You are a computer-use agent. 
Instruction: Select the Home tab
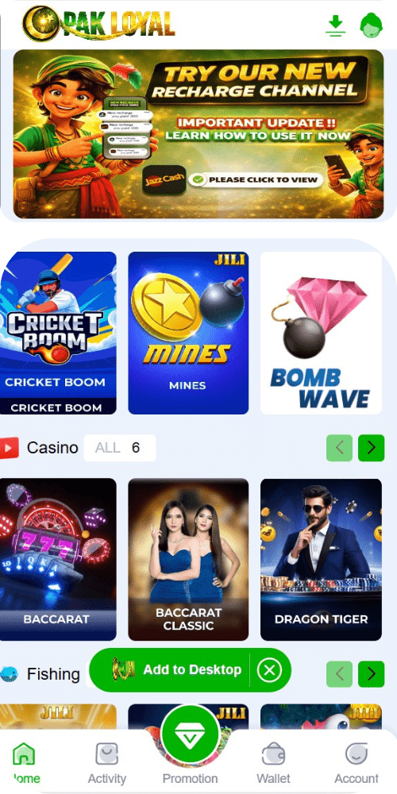click(x=24, y=763)
